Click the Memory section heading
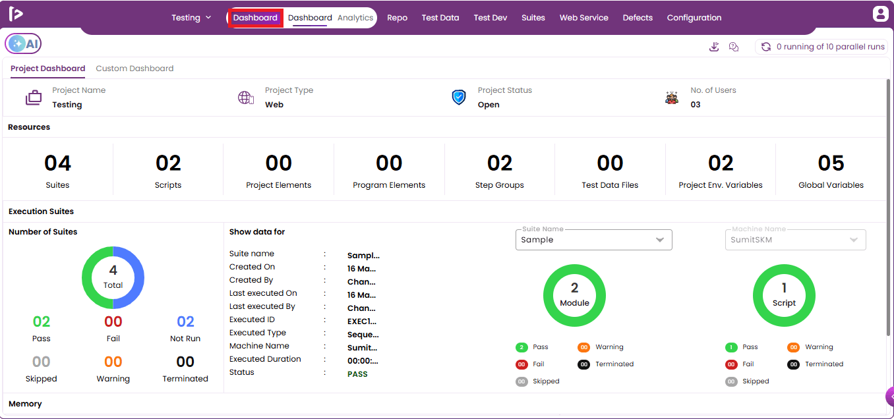The width and height of the screenshot is (894, 419). [x=25, y=404]
